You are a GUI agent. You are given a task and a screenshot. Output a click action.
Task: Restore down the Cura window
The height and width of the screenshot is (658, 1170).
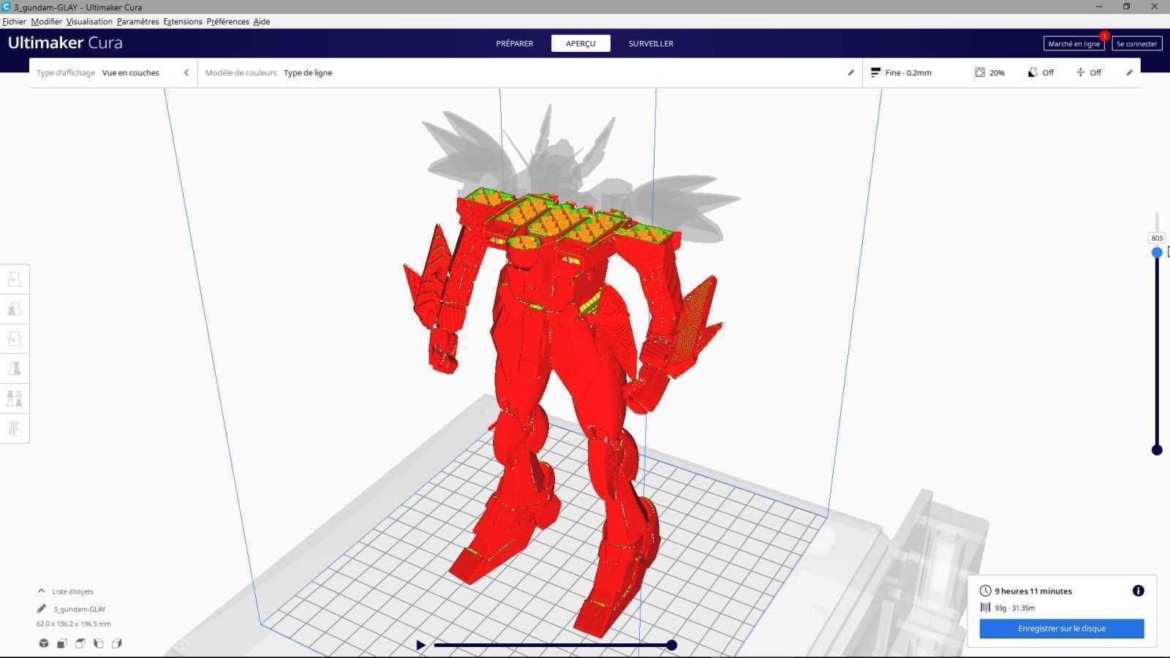point(1127,7)
